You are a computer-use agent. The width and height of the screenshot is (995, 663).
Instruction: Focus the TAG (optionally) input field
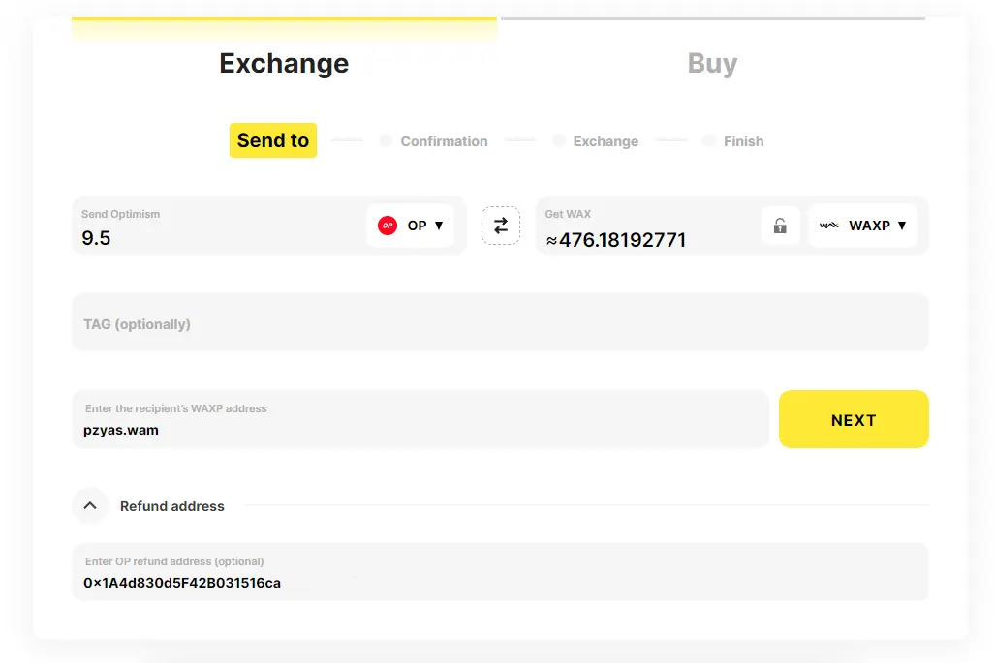pos(500,322)
